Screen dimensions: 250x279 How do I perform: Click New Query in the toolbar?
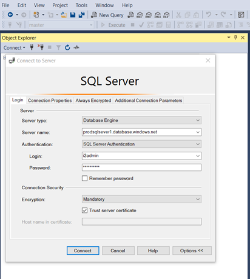click(107, 15)
